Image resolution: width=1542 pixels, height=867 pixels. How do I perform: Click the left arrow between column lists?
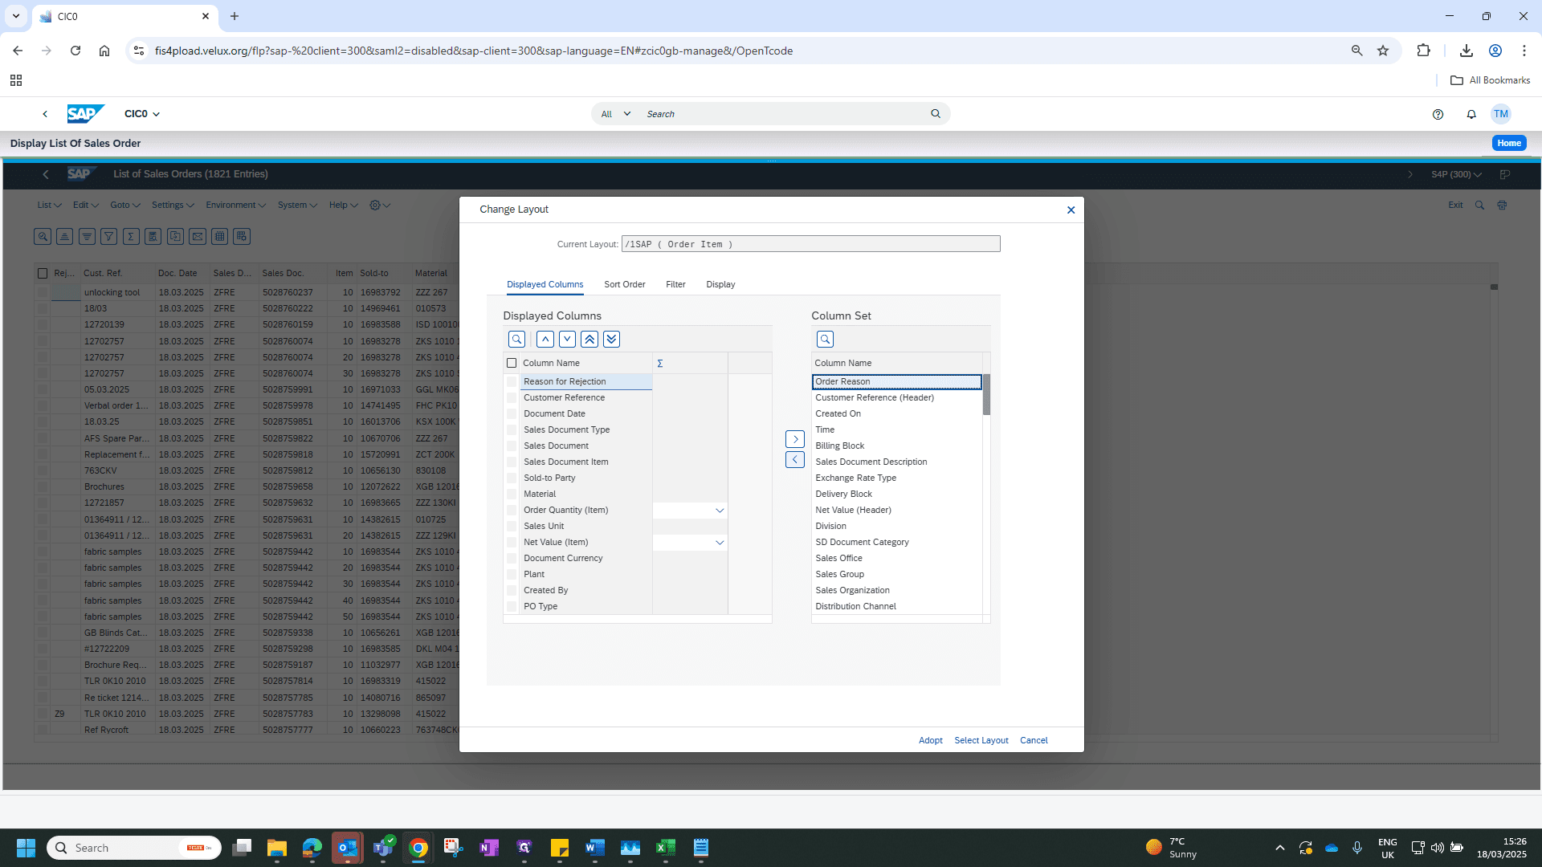pos(795,459)
